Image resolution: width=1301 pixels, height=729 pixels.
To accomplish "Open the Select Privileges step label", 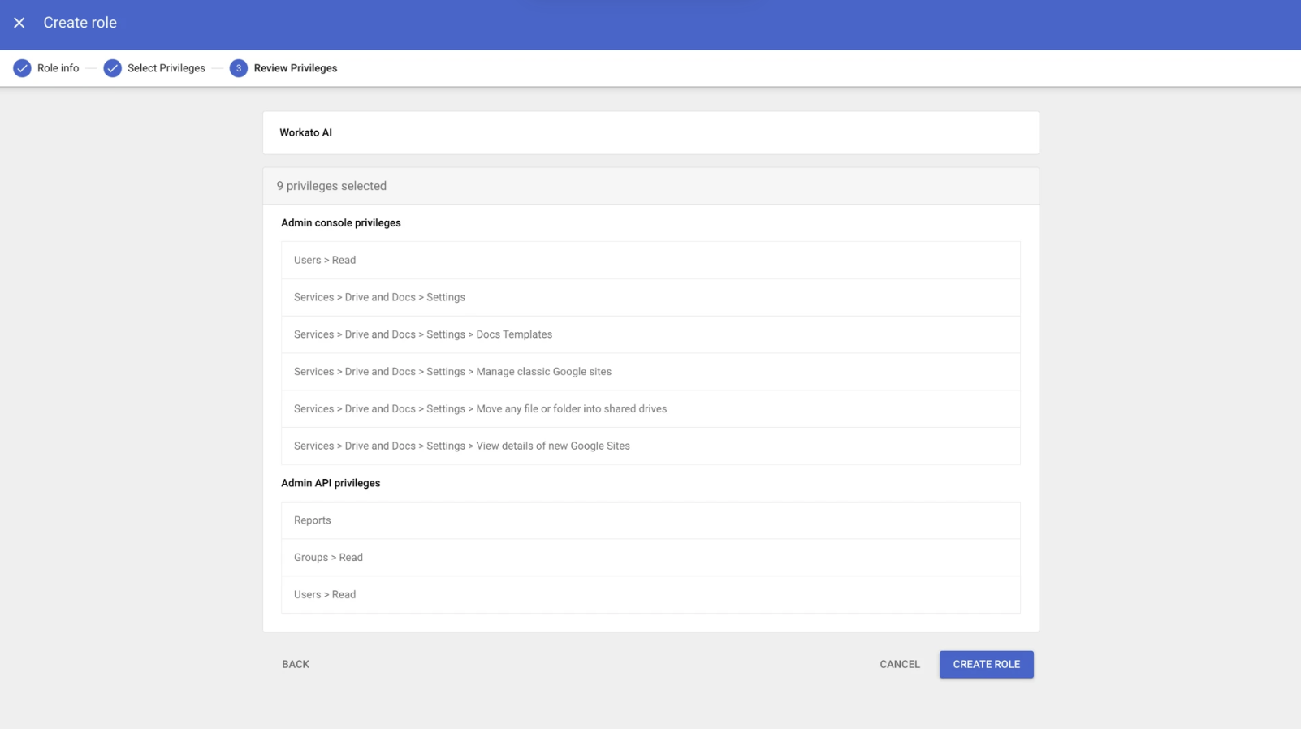I will pos(166,68).
